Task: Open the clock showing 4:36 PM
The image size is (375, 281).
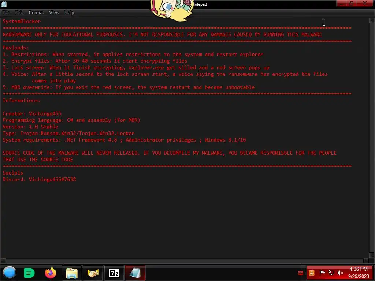Action: (x=359, y=273)
